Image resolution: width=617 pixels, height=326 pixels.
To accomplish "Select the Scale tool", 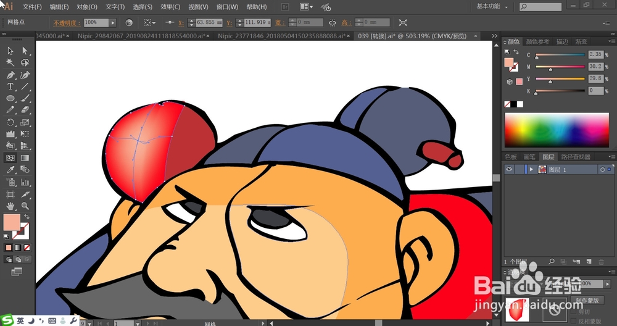I will 25,122.
